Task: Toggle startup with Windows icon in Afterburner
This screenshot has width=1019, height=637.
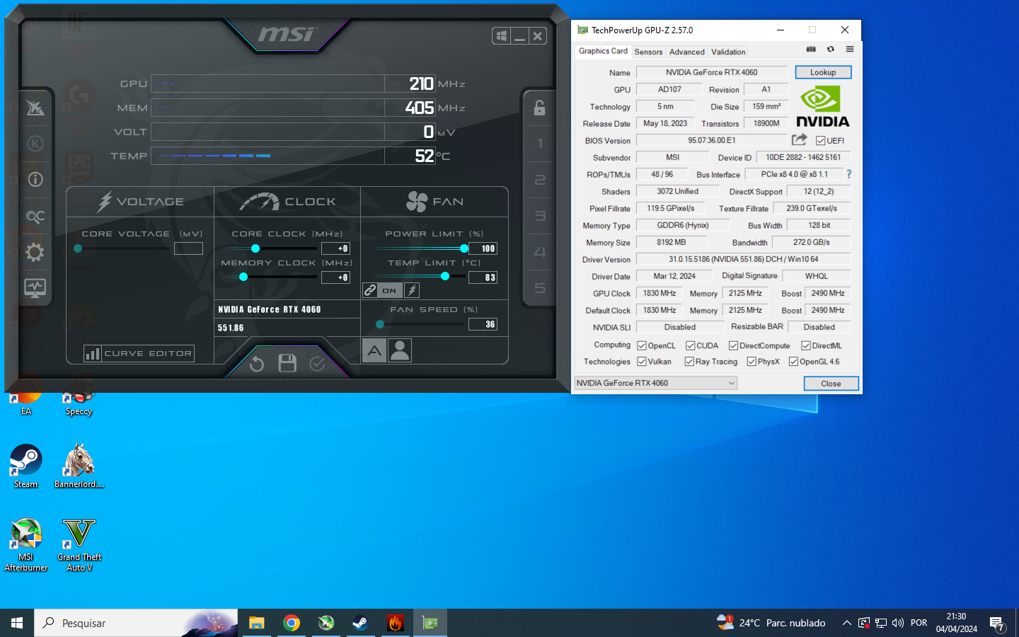Action: [501, 36]
